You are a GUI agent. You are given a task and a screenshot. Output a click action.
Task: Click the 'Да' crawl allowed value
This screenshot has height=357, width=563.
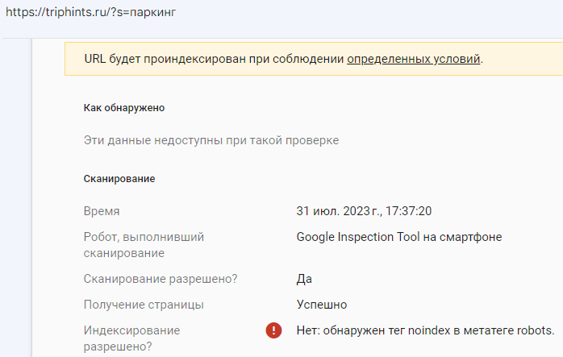(x=304, y=279)
